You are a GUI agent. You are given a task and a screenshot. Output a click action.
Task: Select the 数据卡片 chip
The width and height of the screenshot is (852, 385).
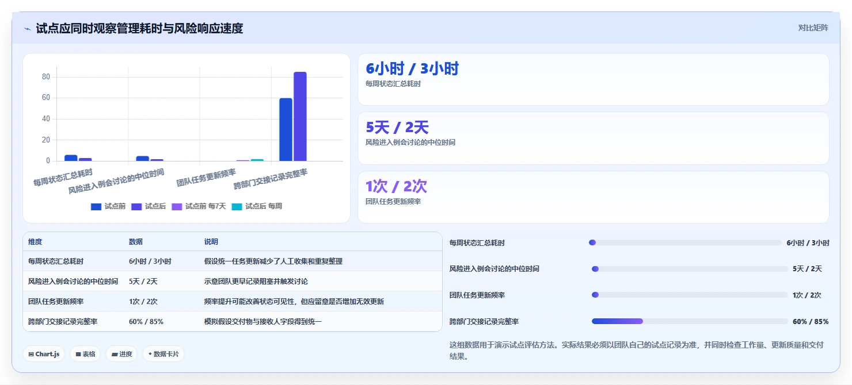[x=163, y=354]
